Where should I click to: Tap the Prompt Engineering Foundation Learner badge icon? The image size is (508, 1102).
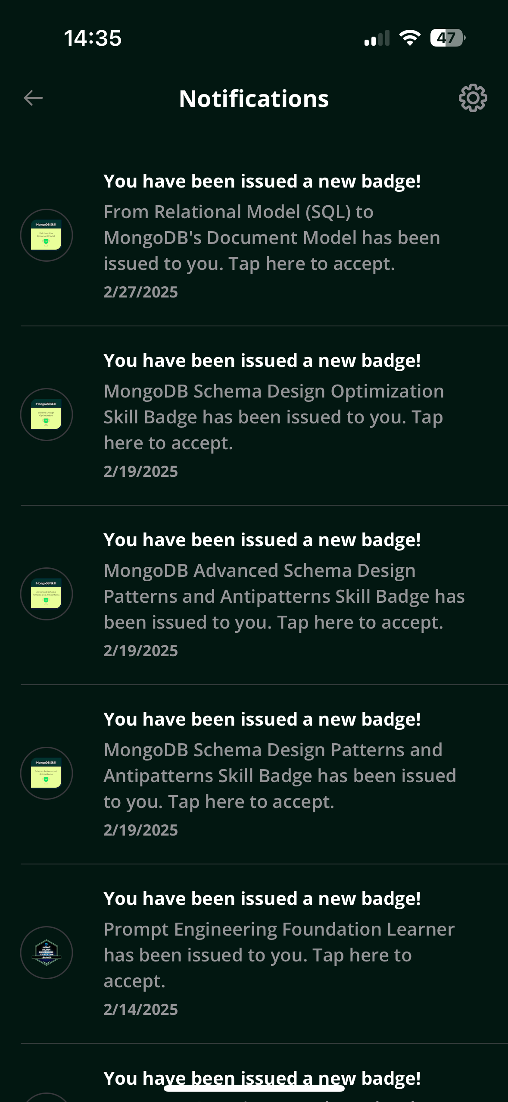pos(47,953)
